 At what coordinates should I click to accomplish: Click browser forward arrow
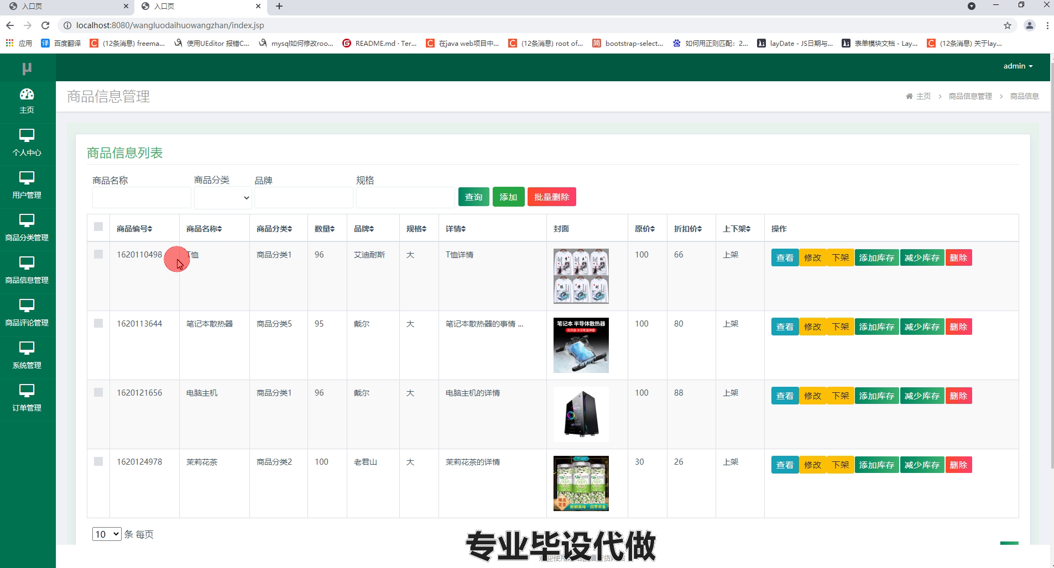28,25
